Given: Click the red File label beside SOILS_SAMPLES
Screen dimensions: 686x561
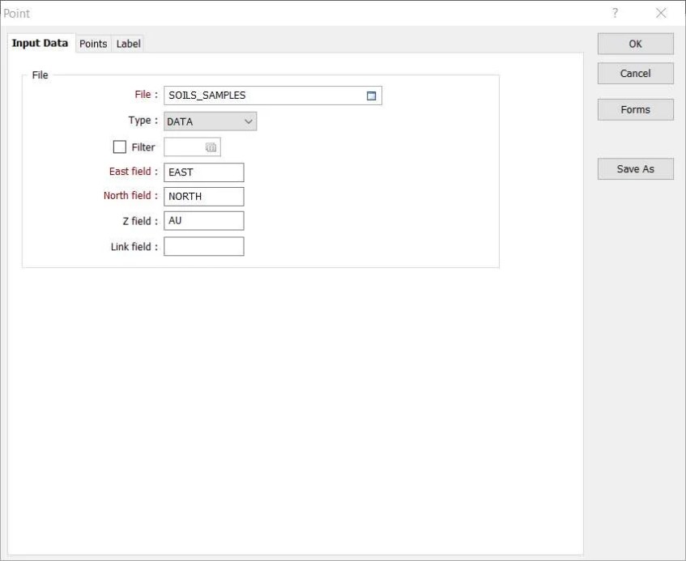Looking at the screenshot, I should pyautogui.click(x=146, y=95).
